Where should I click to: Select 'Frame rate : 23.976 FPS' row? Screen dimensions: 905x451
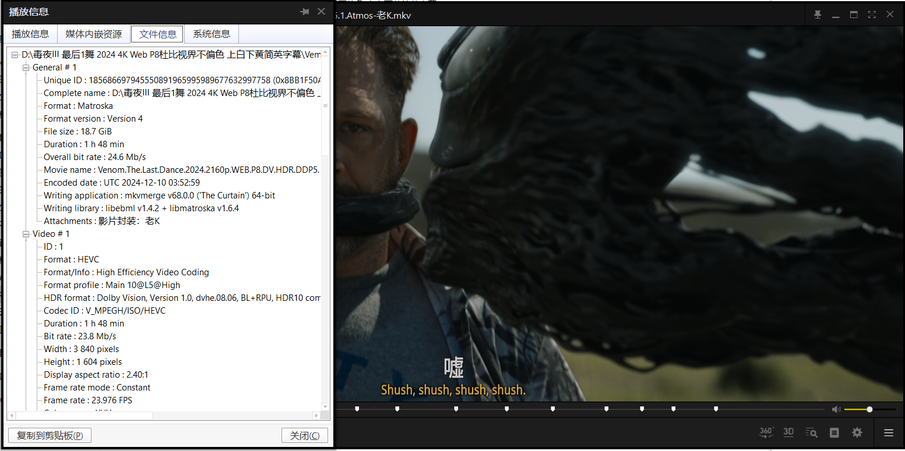88,400
